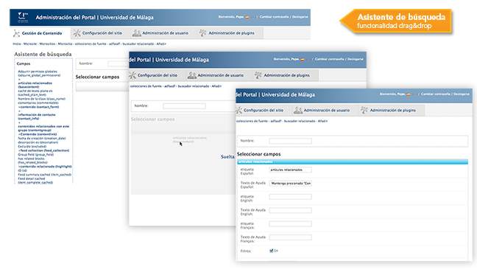Click the Texto de Ayuda Español input
This screenshot has width=477, height=278.
pos(291,184)
